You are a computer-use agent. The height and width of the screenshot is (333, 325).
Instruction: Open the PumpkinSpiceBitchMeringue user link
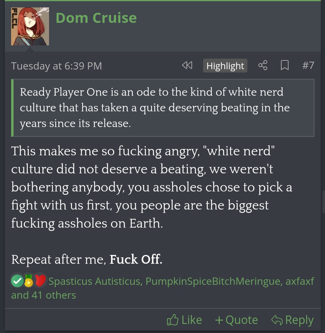tap(214, 281)
